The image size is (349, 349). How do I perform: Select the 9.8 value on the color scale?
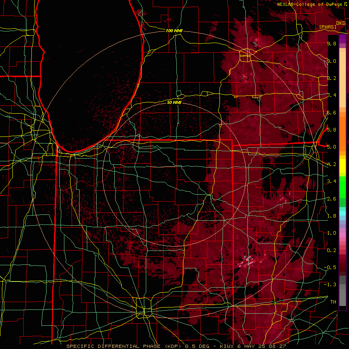point(332,43)
